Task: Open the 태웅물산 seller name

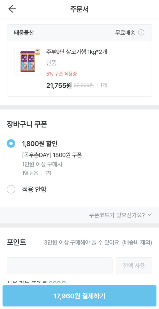Action: (24, 33)
